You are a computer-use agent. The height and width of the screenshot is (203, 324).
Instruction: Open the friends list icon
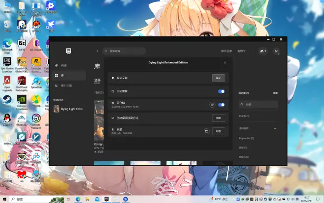[262, 51]
